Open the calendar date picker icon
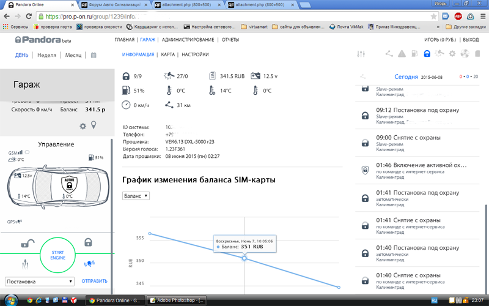The width and height of the screenshot is (489, 306). (x=94, y=55)
